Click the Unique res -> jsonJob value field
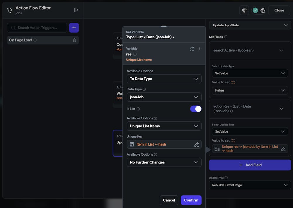 [x=250, y=149]
